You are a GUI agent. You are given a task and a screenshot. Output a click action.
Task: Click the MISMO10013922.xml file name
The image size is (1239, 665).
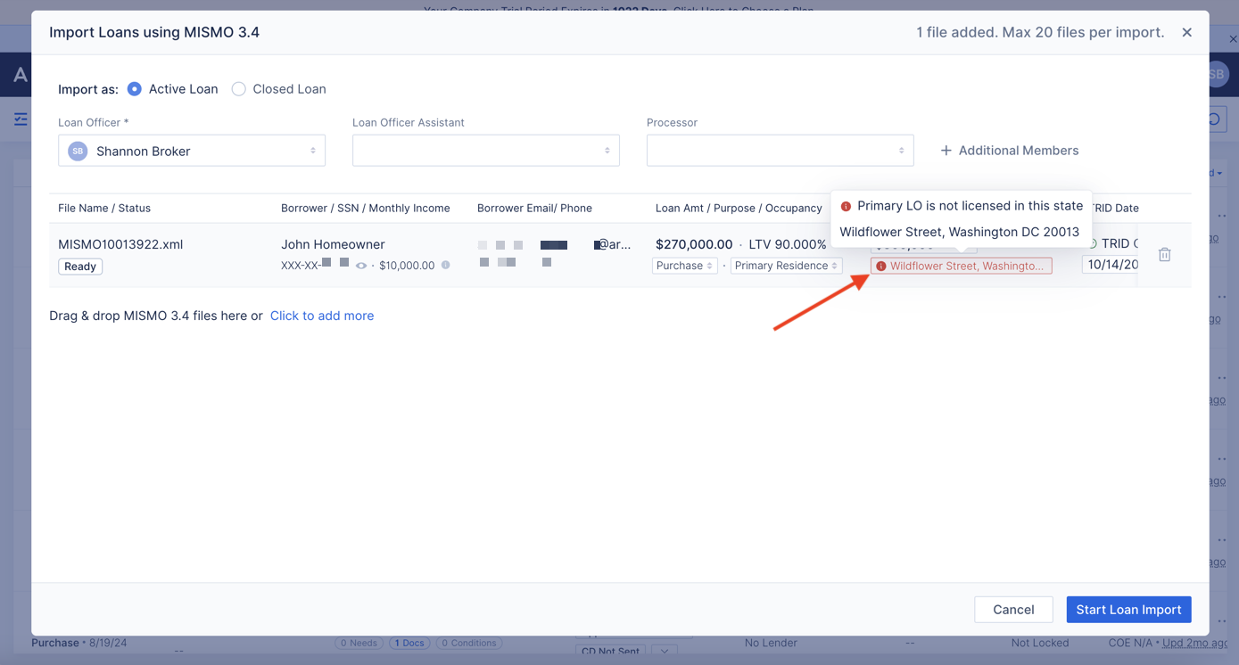[x=120, y=244]
